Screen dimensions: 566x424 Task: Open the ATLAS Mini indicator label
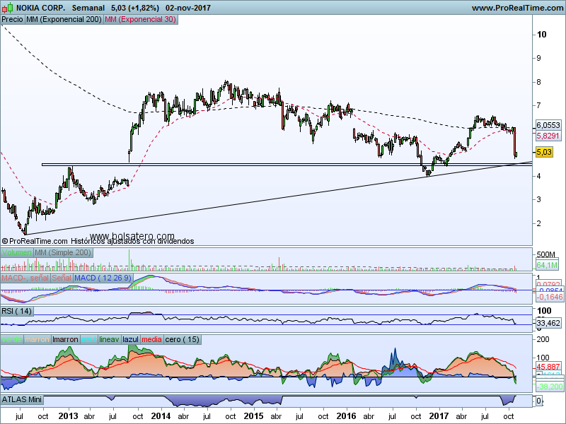click(23, 400)
